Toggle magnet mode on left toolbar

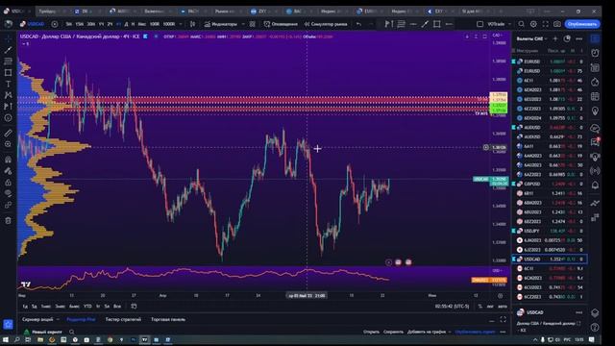click(8, 160)
